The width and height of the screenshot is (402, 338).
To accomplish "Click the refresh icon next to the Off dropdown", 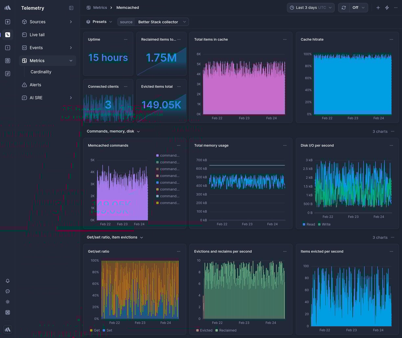I will click(344, 7).
